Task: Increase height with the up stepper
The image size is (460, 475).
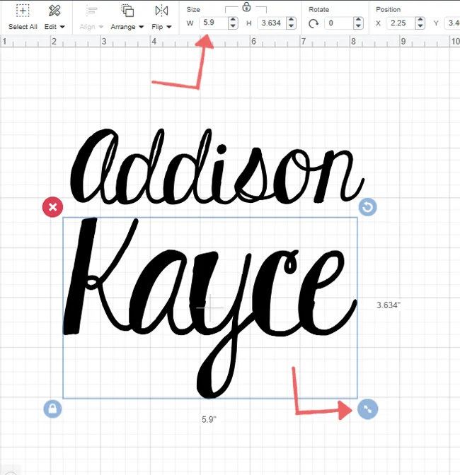Action: point(291,19)
